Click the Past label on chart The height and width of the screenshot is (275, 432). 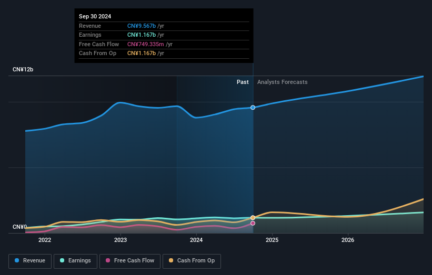coord(243,82)
